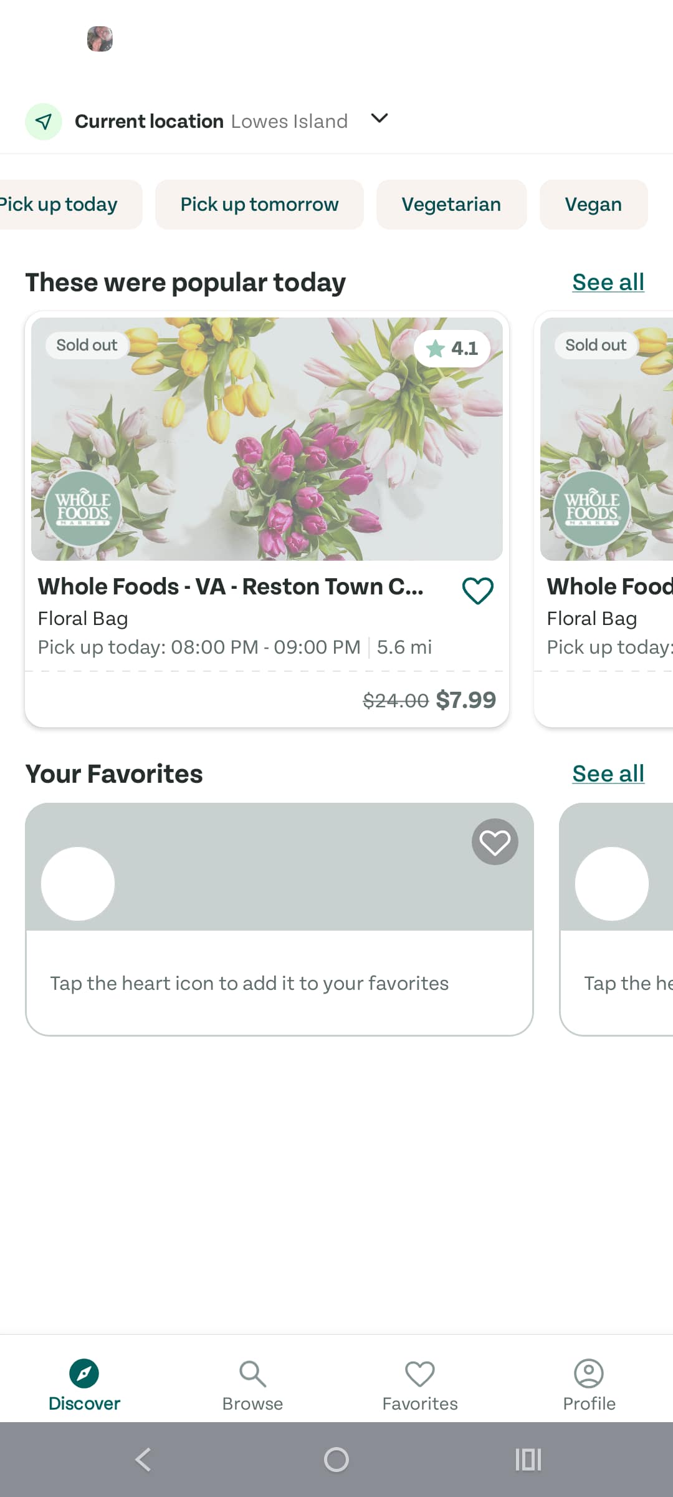Open your profile avatar photo
673x1497 pixels.
coord(100,39)
